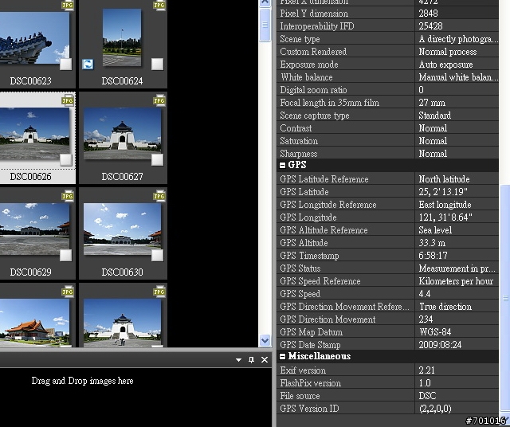Image resolution: width=510 pixels, height=427 pixels.
Task: Select the orange-roofed theater thumbnail
Action: click(34, 323)
